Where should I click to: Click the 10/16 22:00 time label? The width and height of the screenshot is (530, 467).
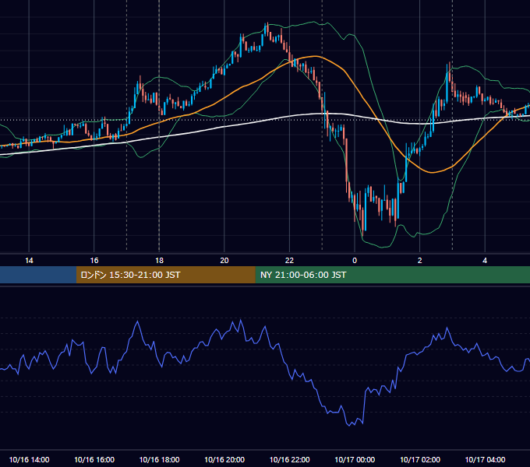[x=289, y=459]
